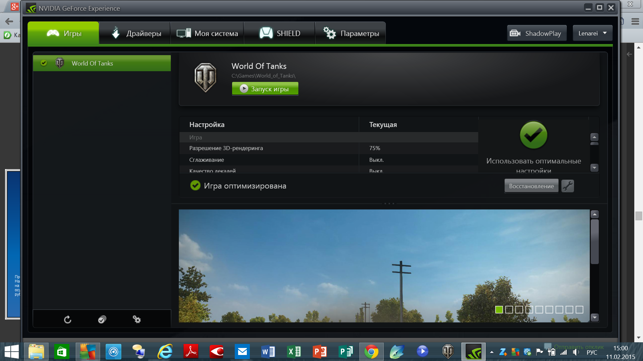Click the Восстановление button

pyautogui.click(x=531, y=186)
